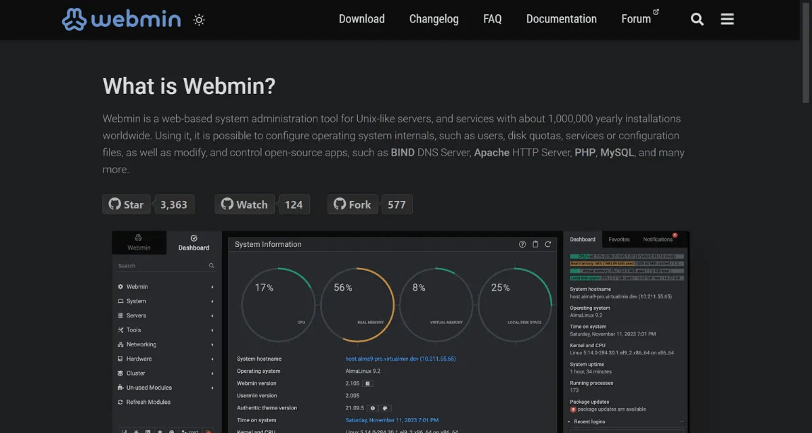Click the System Information clipboard icon
812x433 pixels.
[535, 244]
